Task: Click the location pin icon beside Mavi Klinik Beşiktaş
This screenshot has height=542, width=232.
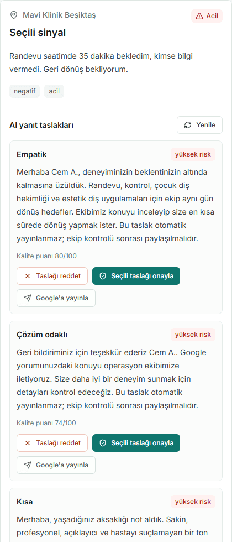Action: [14, 15]
